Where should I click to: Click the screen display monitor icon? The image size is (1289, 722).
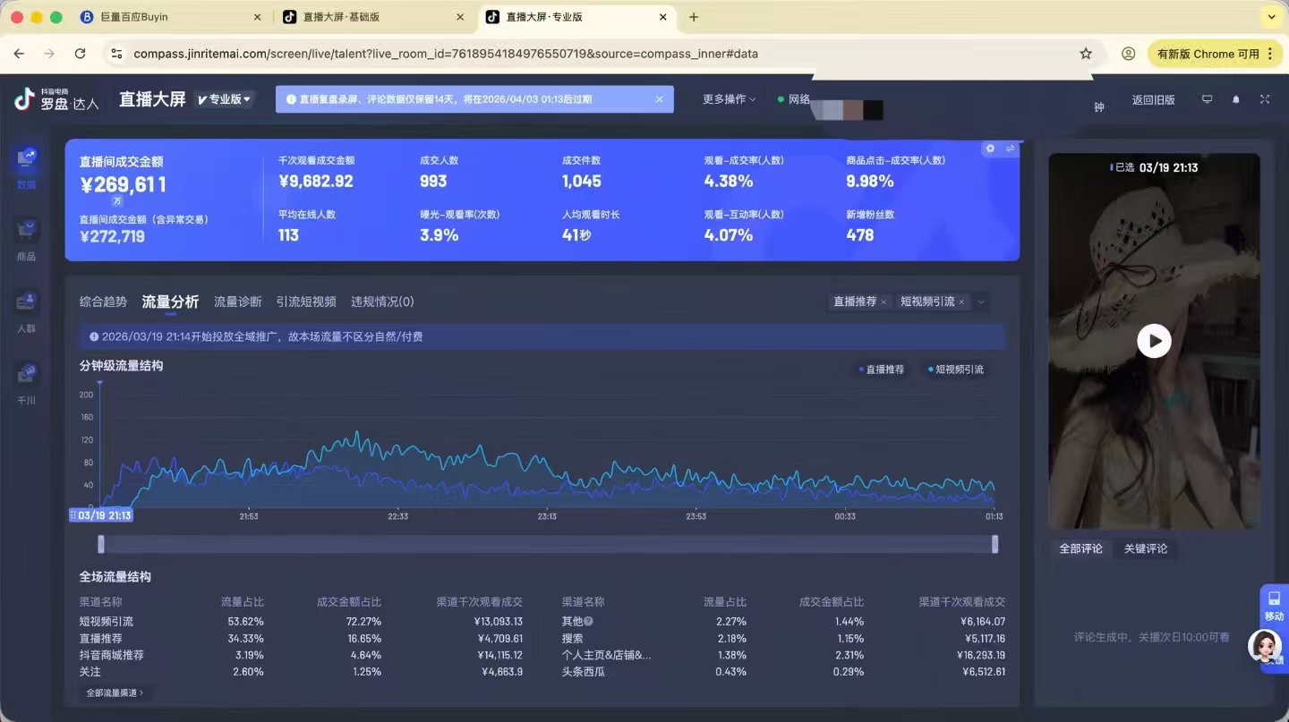[1207, 99]
